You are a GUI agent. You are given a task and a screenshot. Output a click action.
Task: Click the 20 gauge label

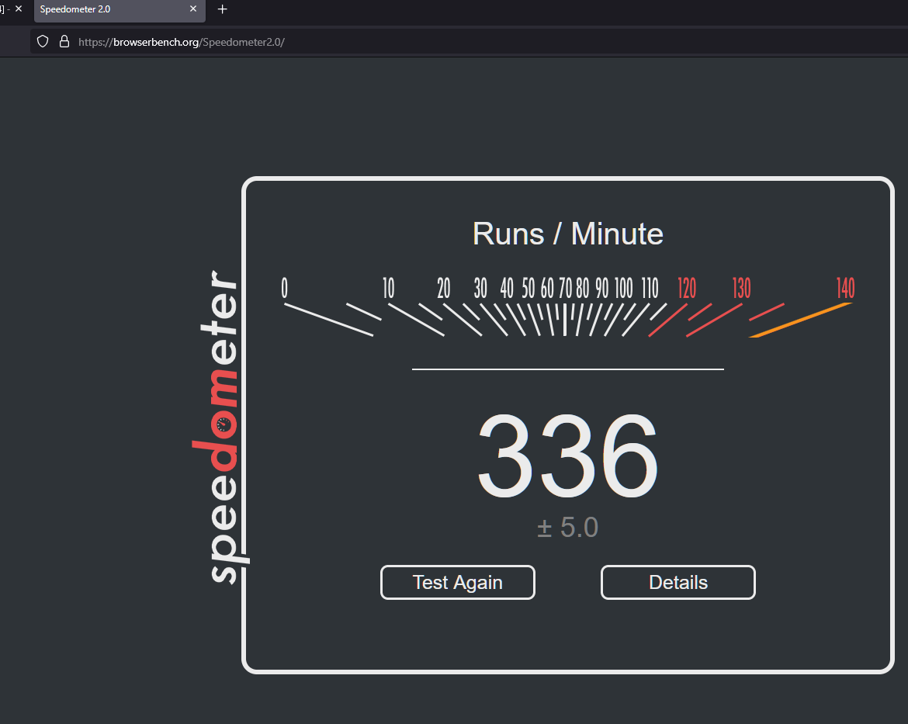point(444,288)
